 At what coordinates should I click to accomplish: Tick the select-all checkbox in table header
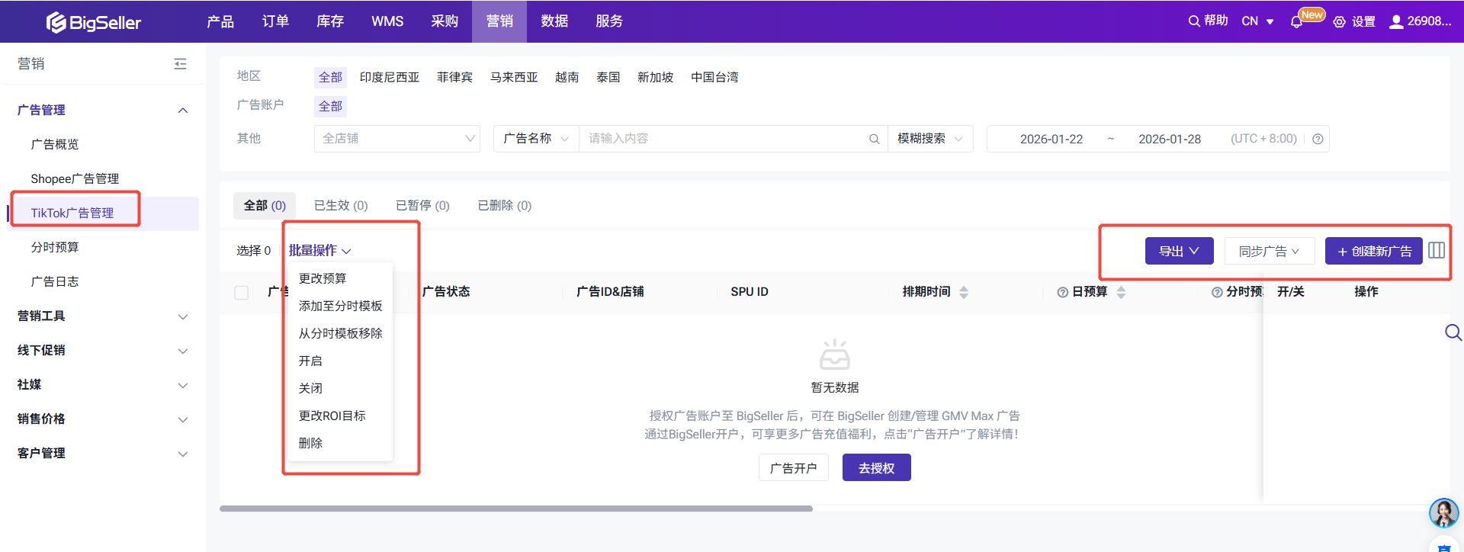coord(242,293)
